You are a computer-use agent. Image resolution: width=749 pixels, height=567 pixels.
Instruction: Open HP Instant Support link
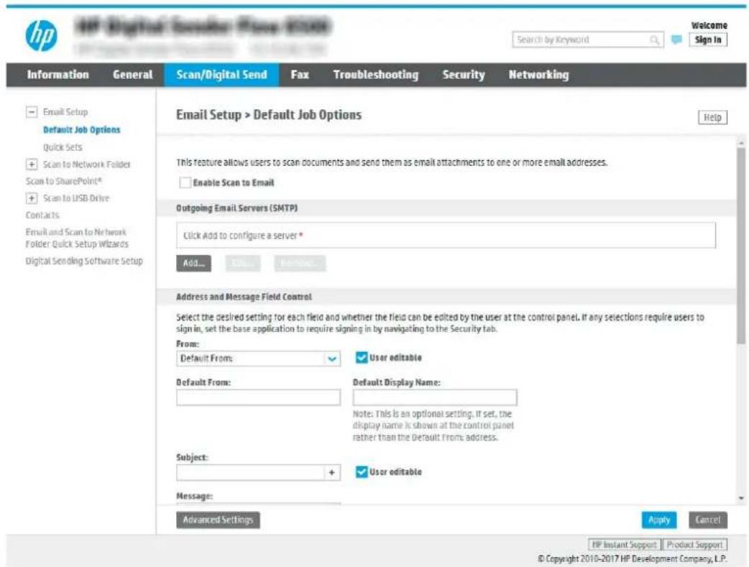tap(625, 545)
